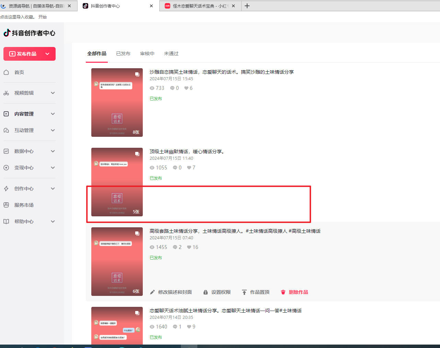Image resolution: width=440 pixels, height=348 pixels.
Task: Expand the 变现中心 chevron
Action: 53,168
